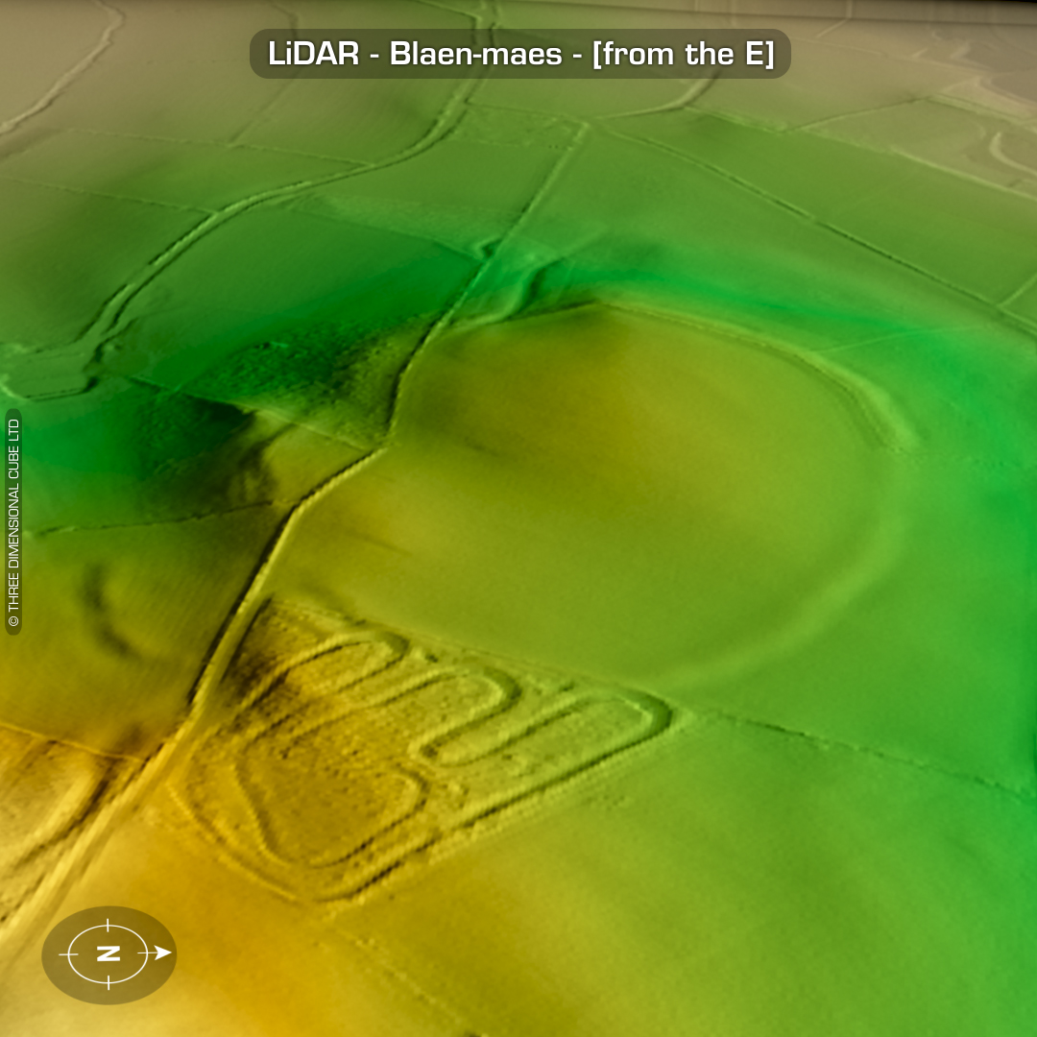
Task: Click the north compass indicator icon
Action: pyautogui.click(x=109, y=953)
